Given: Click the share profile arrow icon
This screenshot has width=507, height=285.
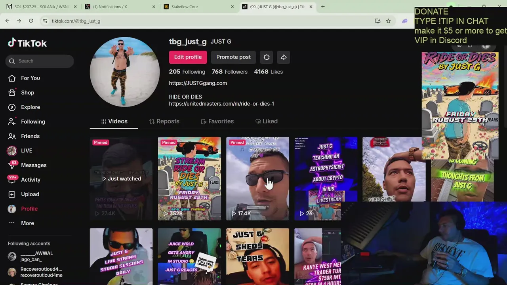Looking at the screenshot, I should (284, 57).
